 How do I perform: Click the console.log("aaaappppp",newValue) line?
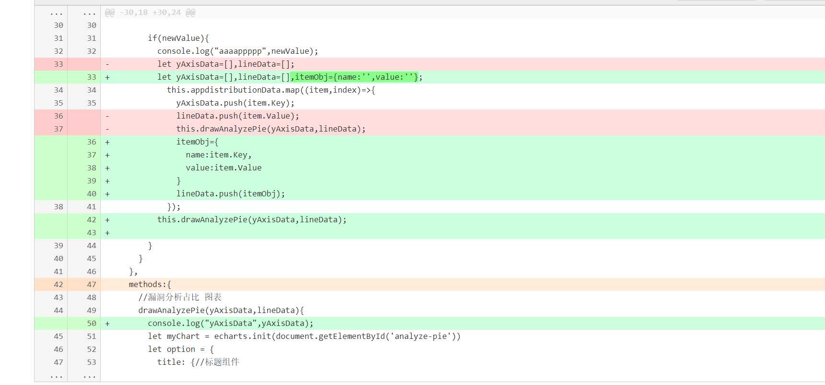coord(238,51)
